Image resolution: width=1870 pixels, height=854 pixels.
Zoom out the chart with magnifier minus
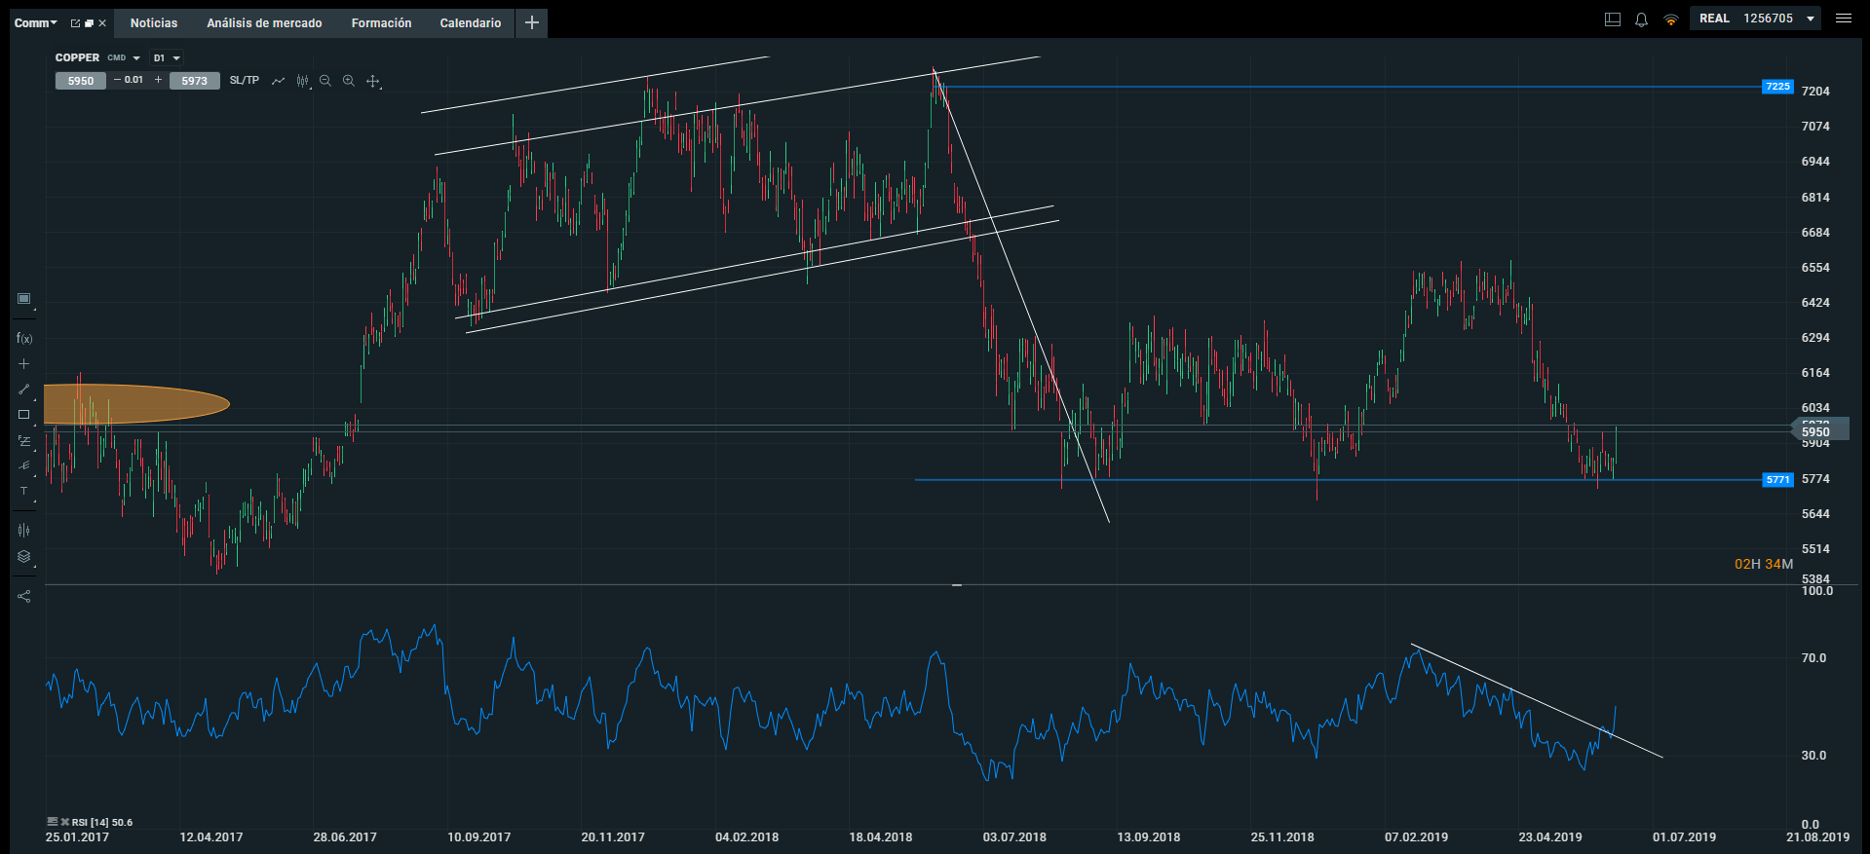325,81
